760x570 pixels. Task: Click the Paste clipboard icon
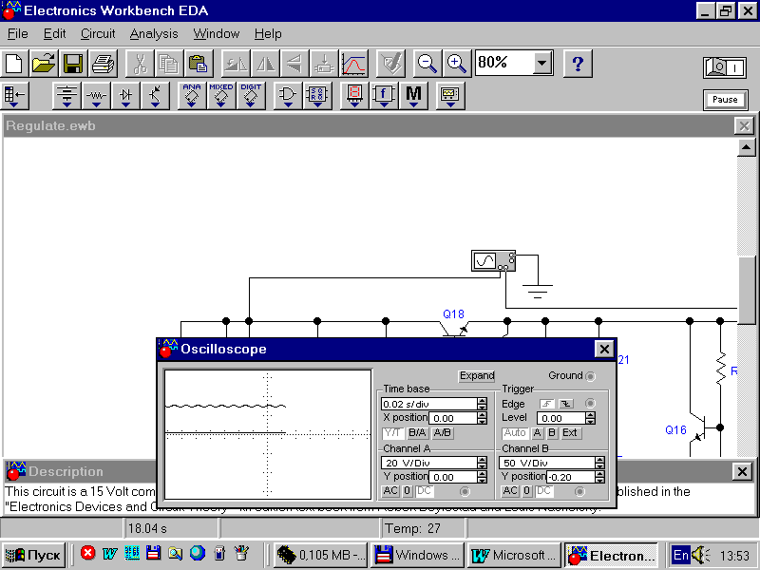pyautogui.click(x=199, y=64)
